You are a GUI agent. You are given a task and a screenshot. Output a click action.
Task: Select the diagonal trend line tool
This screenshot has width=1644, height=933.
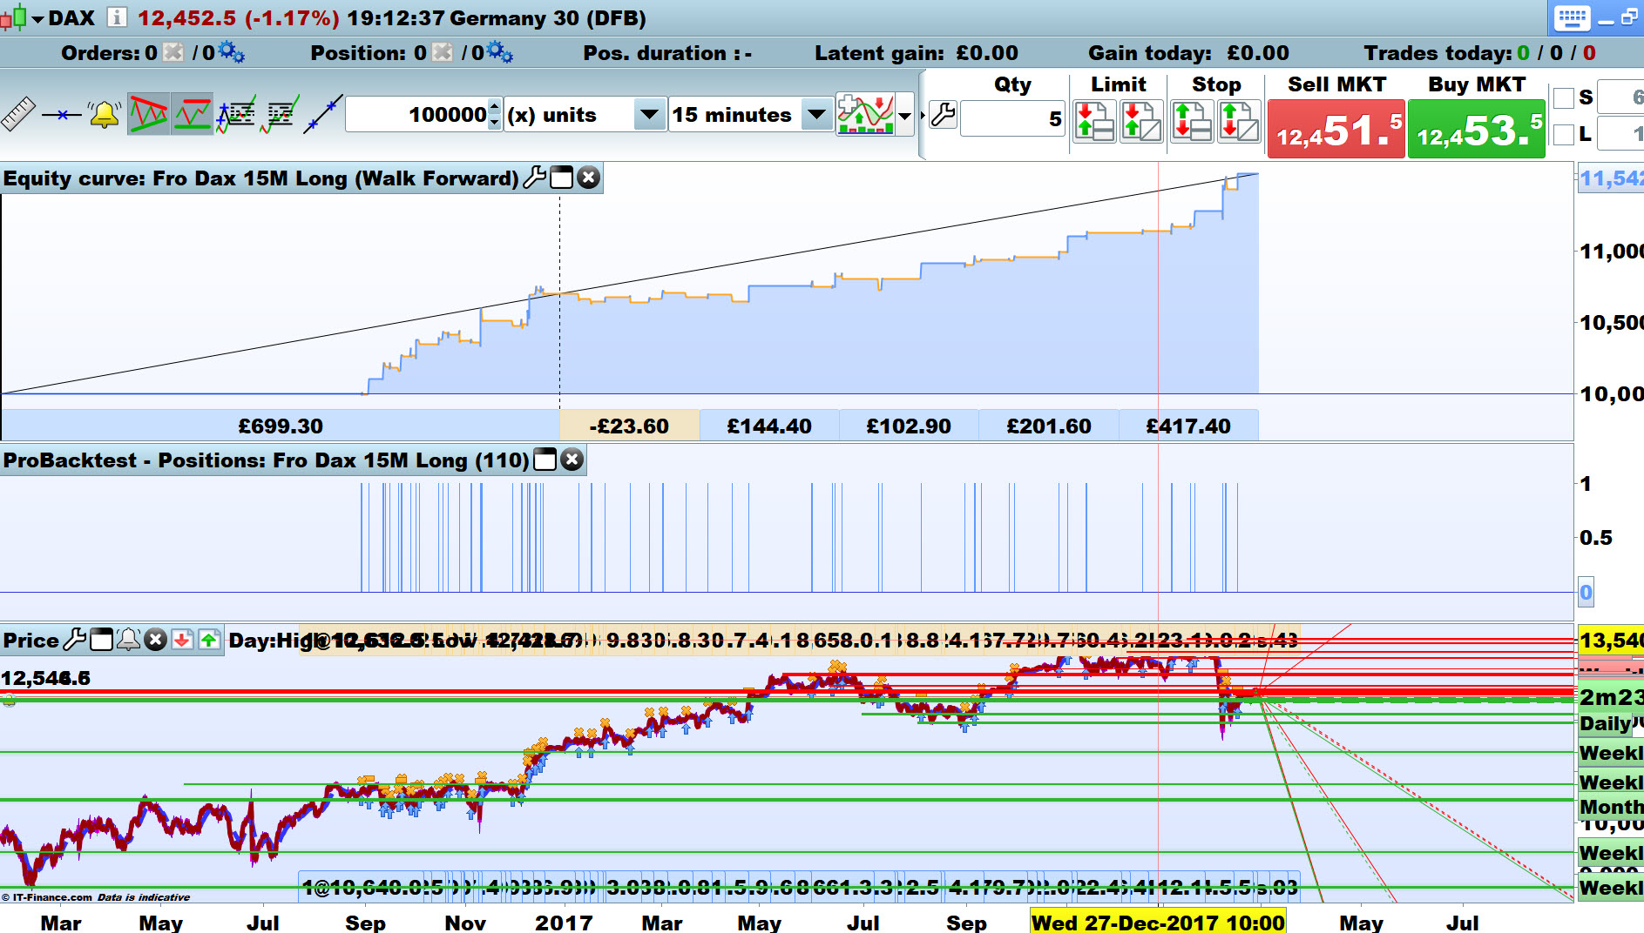322,114
